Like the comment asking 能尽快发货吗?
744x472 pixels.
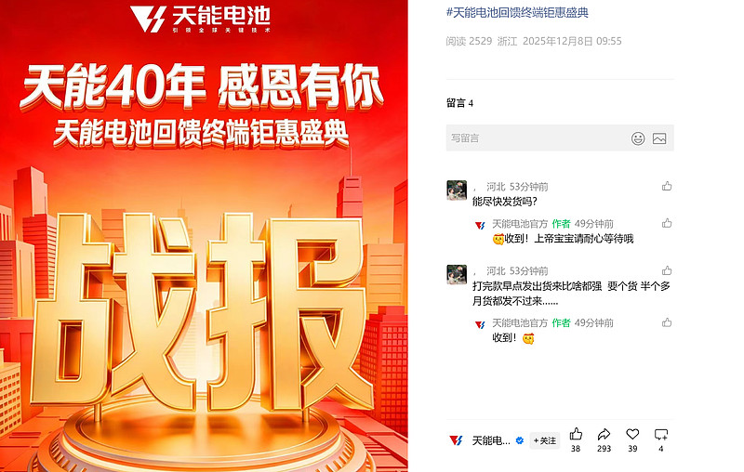coord(667,186)
